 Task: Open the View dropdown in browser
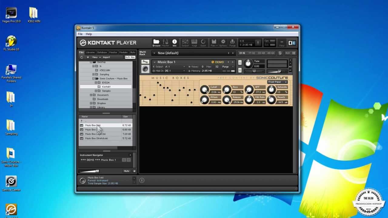pos(96,57)
